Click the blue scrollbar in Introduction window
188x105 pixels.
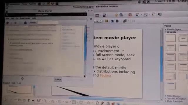point(85,44)
